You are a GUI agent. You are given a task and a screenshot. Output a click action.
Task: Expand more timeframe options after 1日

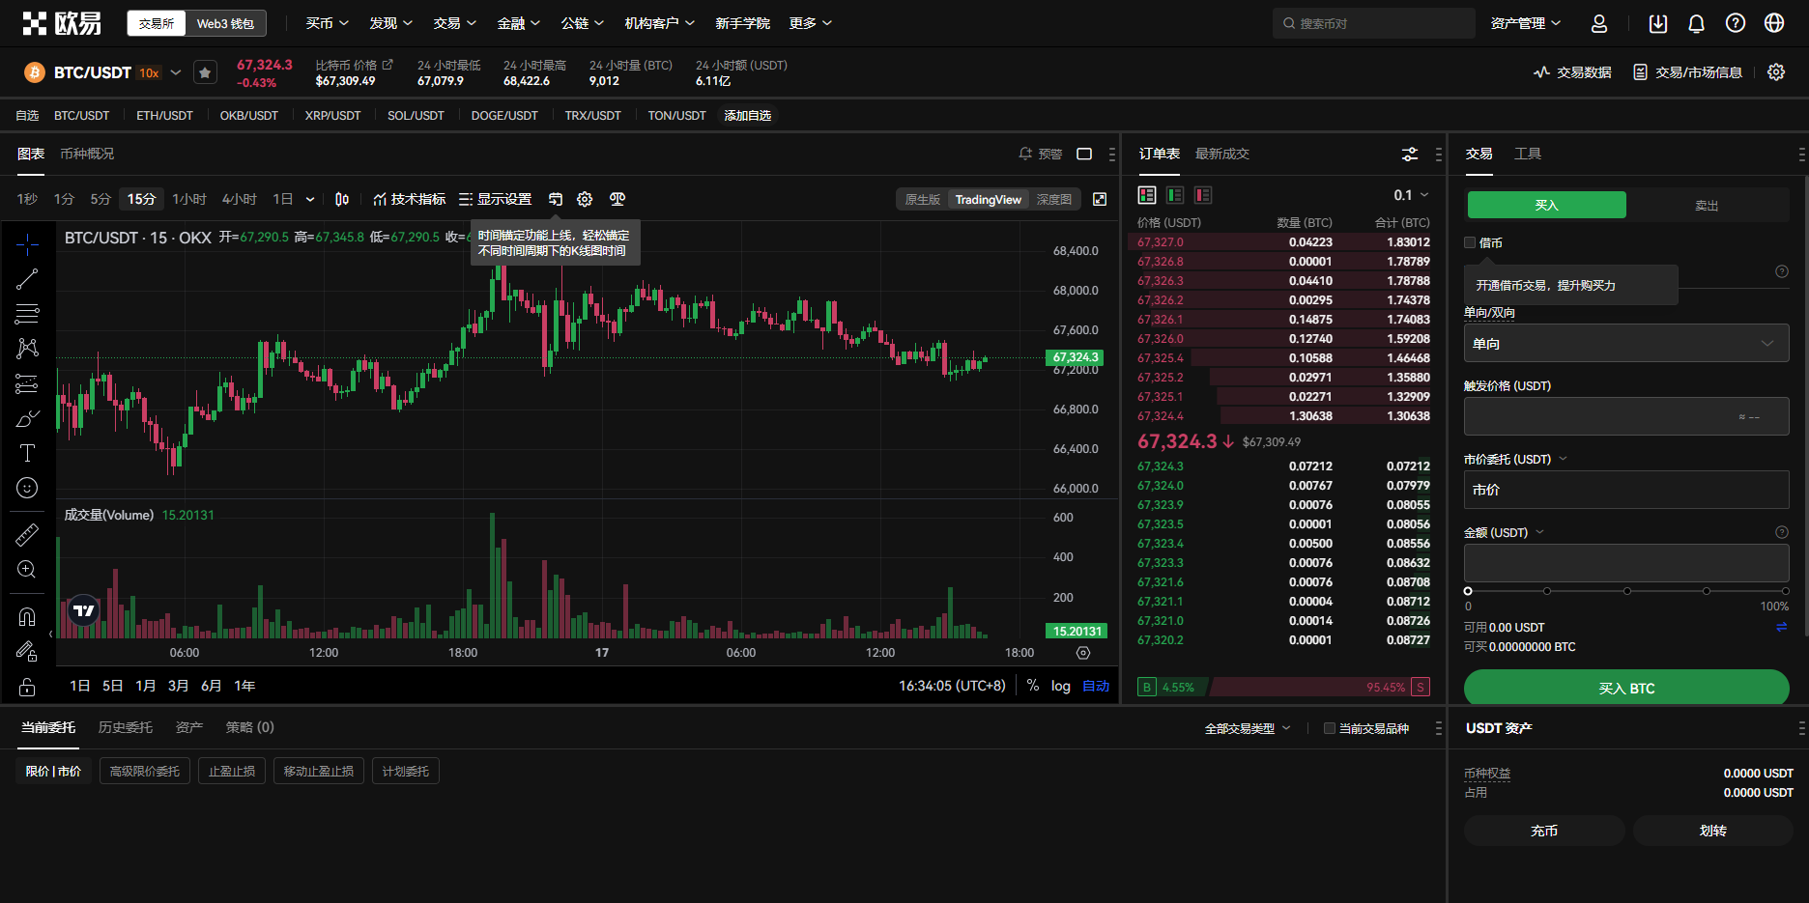tap(310, 199)
